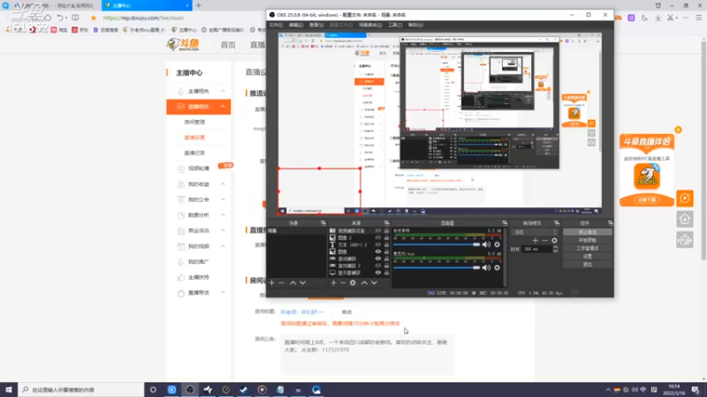707x397 pixels.
Task: Open the scene transition type dropdown
Action: 536,232
